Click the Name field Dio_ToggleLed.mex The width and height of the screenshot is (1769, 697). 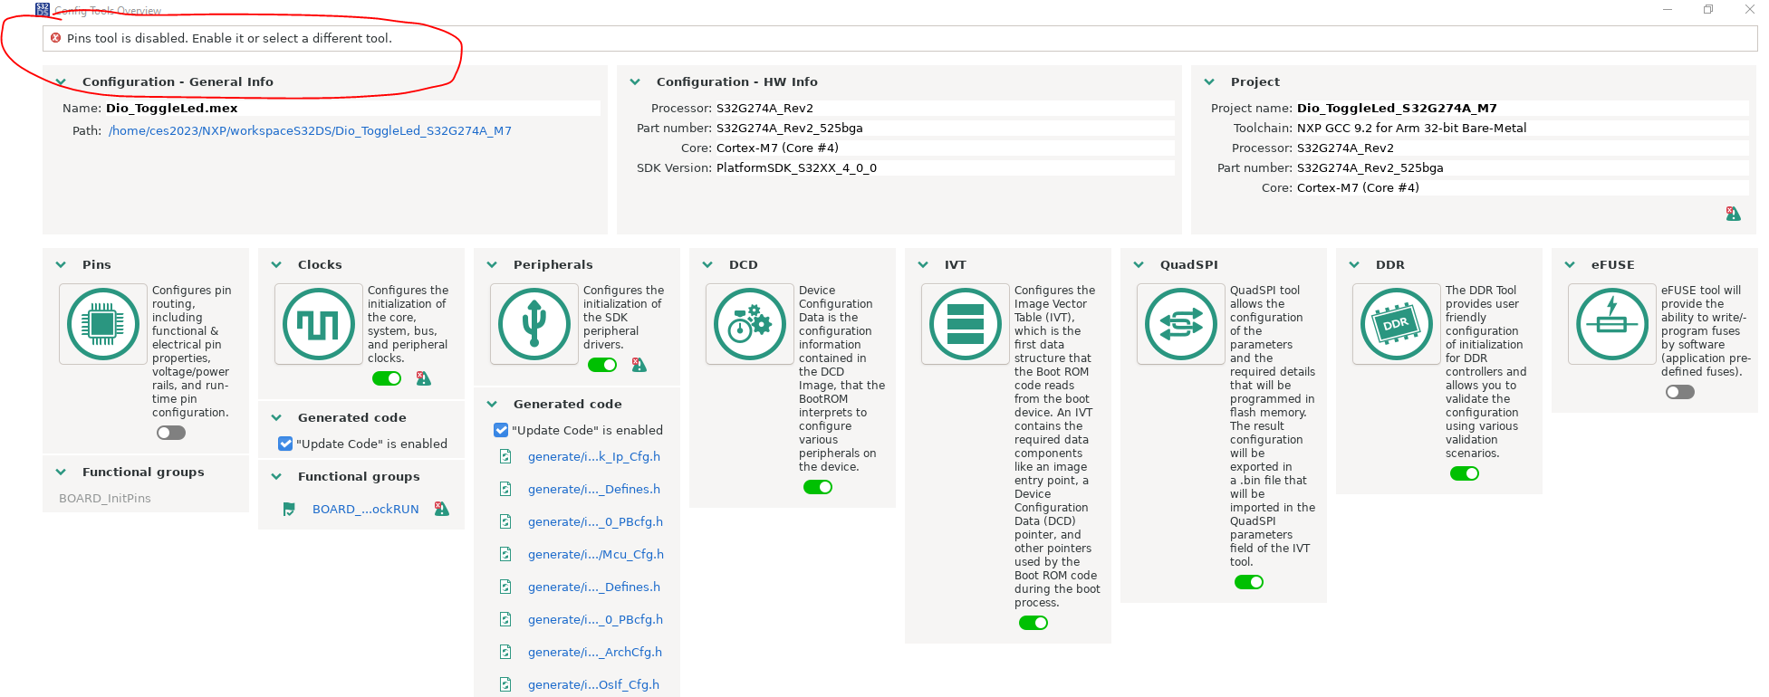[352, 108]
